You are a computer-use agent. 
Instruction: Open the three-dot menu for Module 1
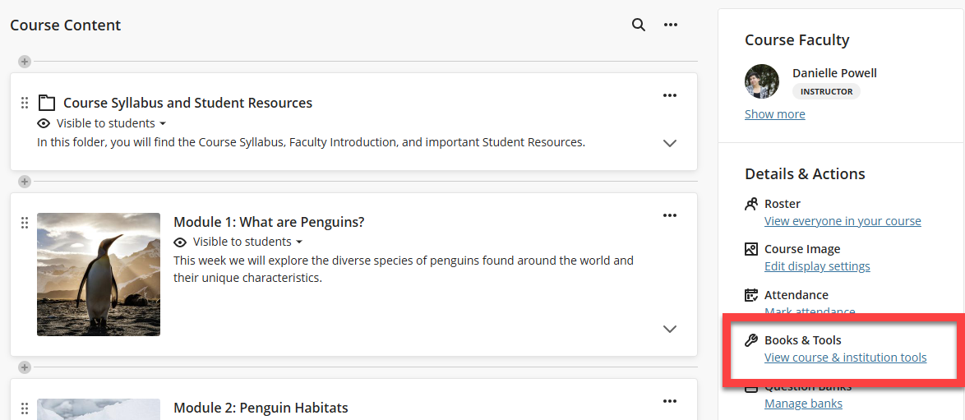(x=670, y=215)
